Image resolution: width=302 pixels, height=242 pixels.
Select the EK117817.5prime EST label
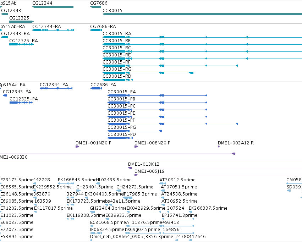53,209
